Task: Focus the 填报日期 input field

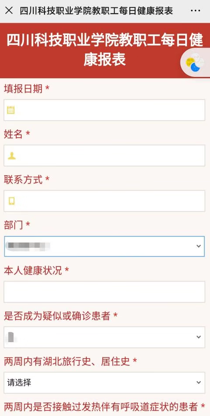Action: click(104, 110)
